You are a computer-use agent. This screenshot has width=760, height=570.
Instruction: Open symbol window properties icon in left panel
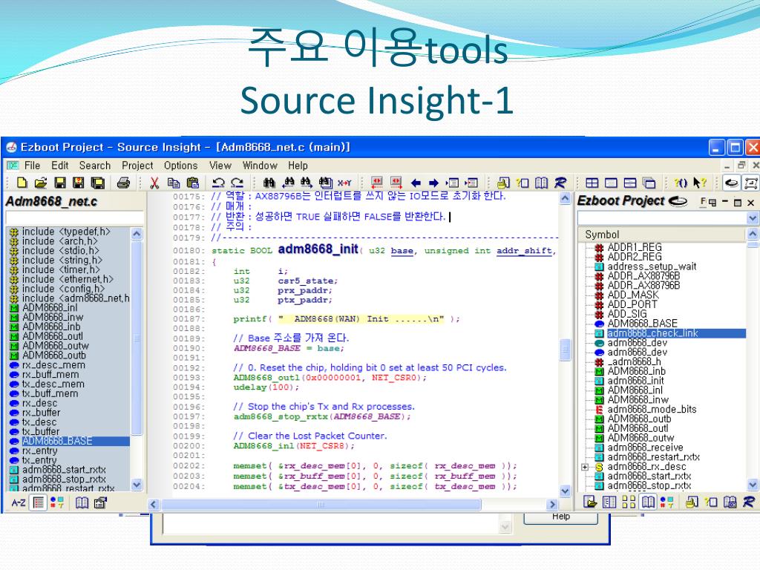(x=100, y=502)
